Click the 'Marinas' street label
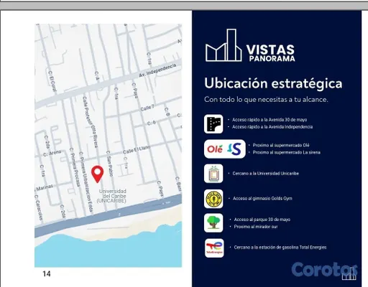This screenshot has width=368, height=287. click(x=44, y=188)
